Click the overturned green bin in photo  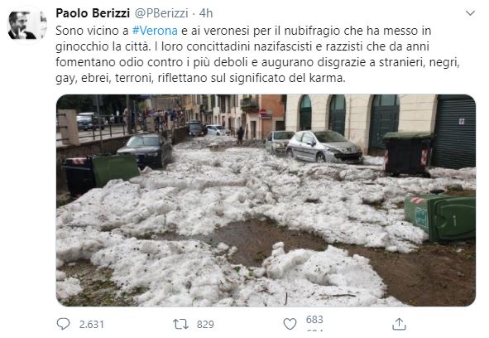click(x=440, y=217)
